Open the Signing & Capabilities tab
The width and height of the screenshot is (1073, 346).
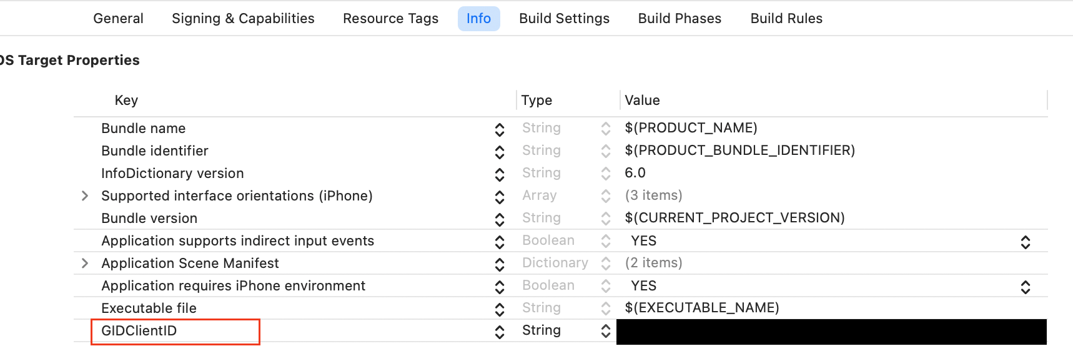coord(243,19)
